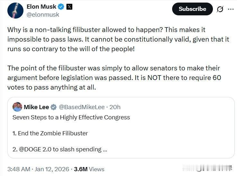Open the Elon Musk display name link
Screen dimensions: 237x176
click(41, 7)
